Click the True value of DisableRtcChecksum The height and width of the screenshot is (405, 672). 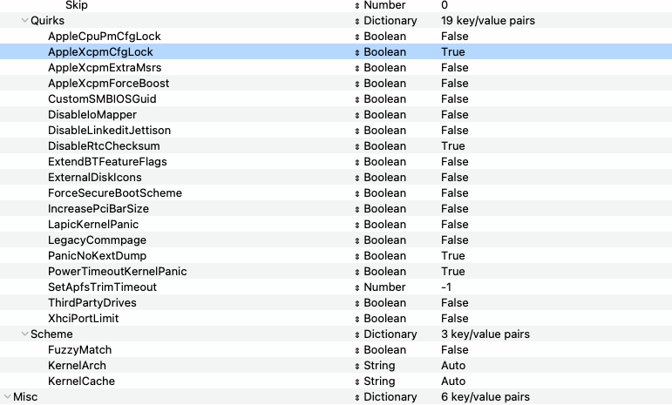[x=453, y=146]
